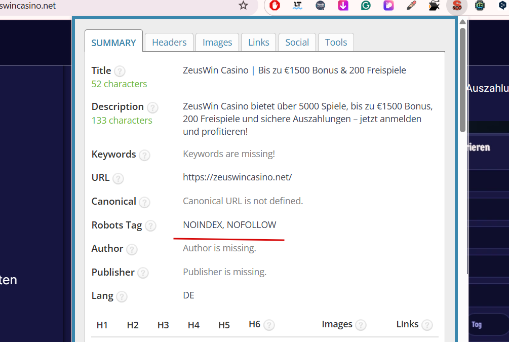Show help for the Robots Tag field

click(150, 226)
